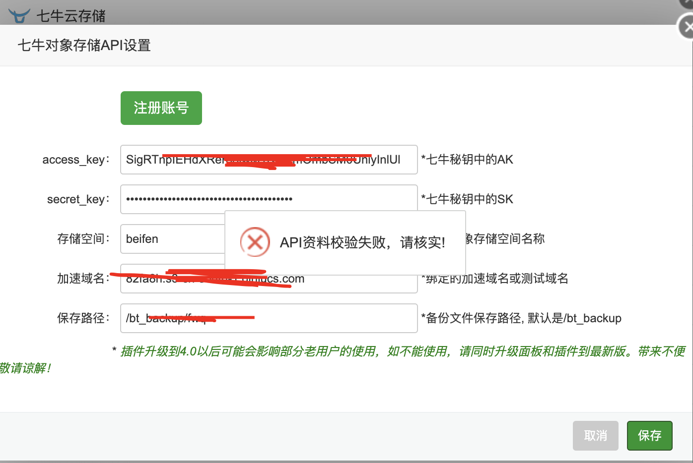
Task: Focus the access_key input field
Action: pos(269,160)
